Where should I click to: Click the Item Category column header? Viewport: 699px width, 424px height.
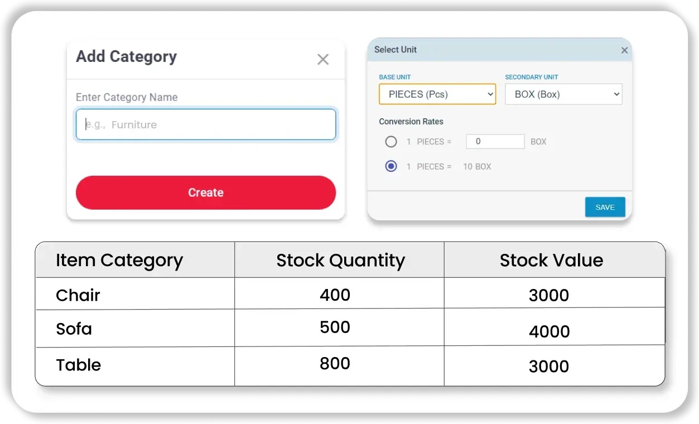coord(119,260)
